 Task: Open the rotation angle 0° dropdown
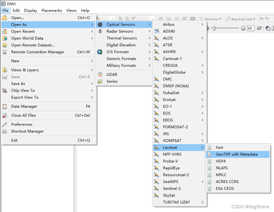[x=153, y=18]
